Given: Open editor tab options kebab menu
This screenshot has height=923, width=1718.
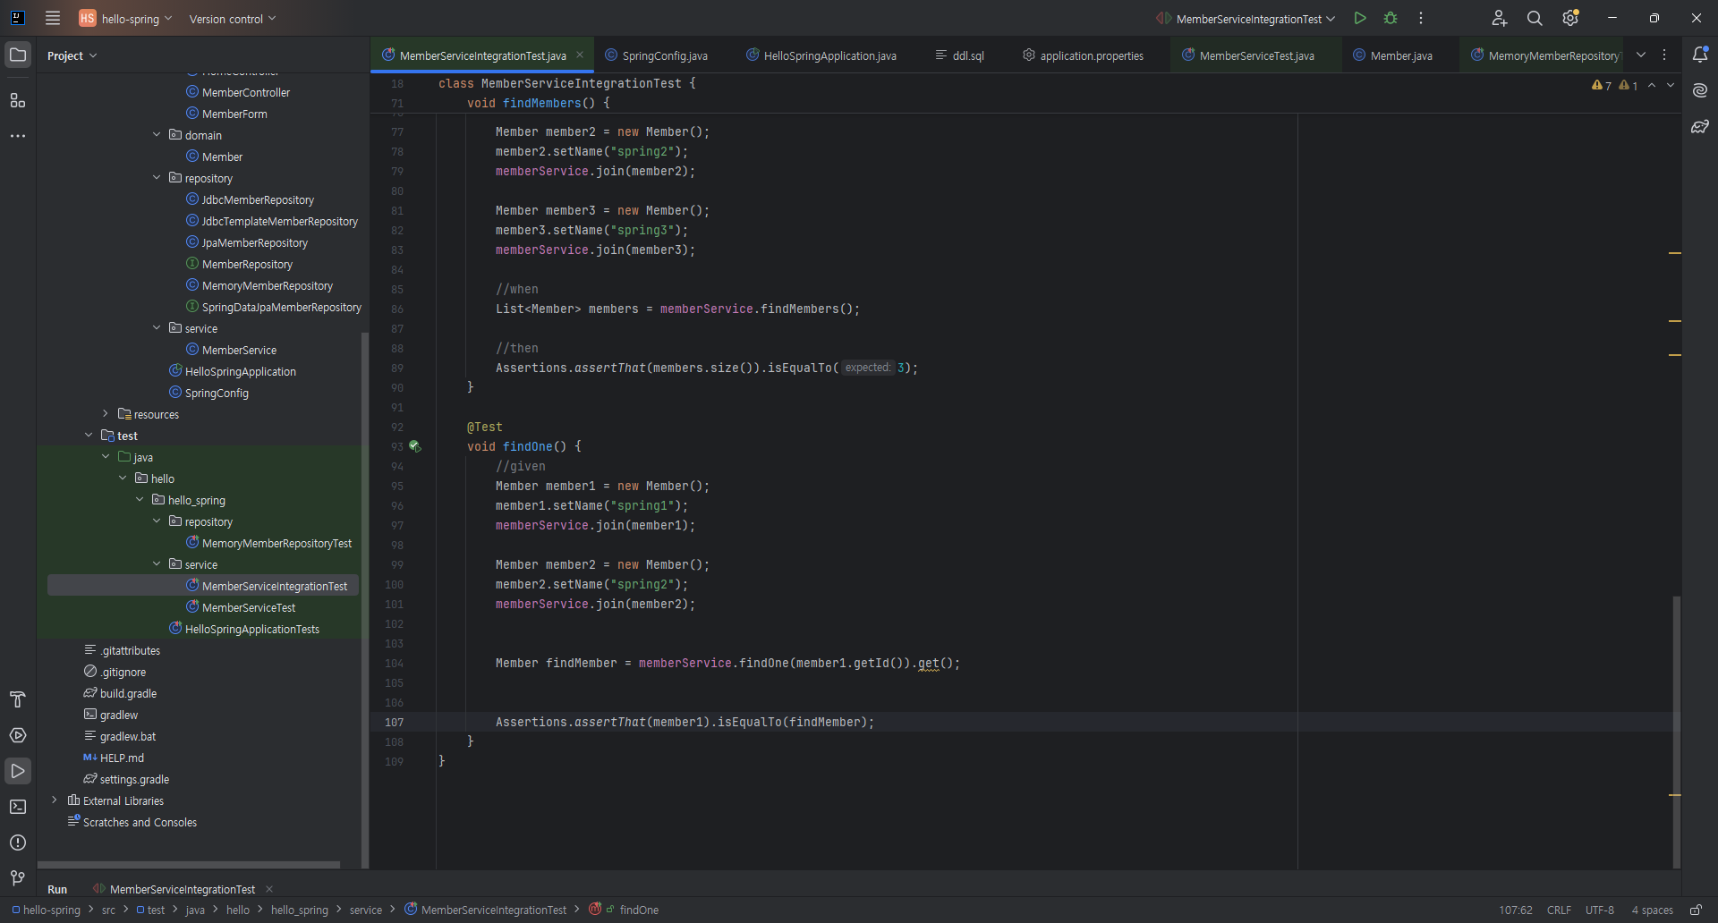Looking at the screenshot, I should [x=1664, y=55].
